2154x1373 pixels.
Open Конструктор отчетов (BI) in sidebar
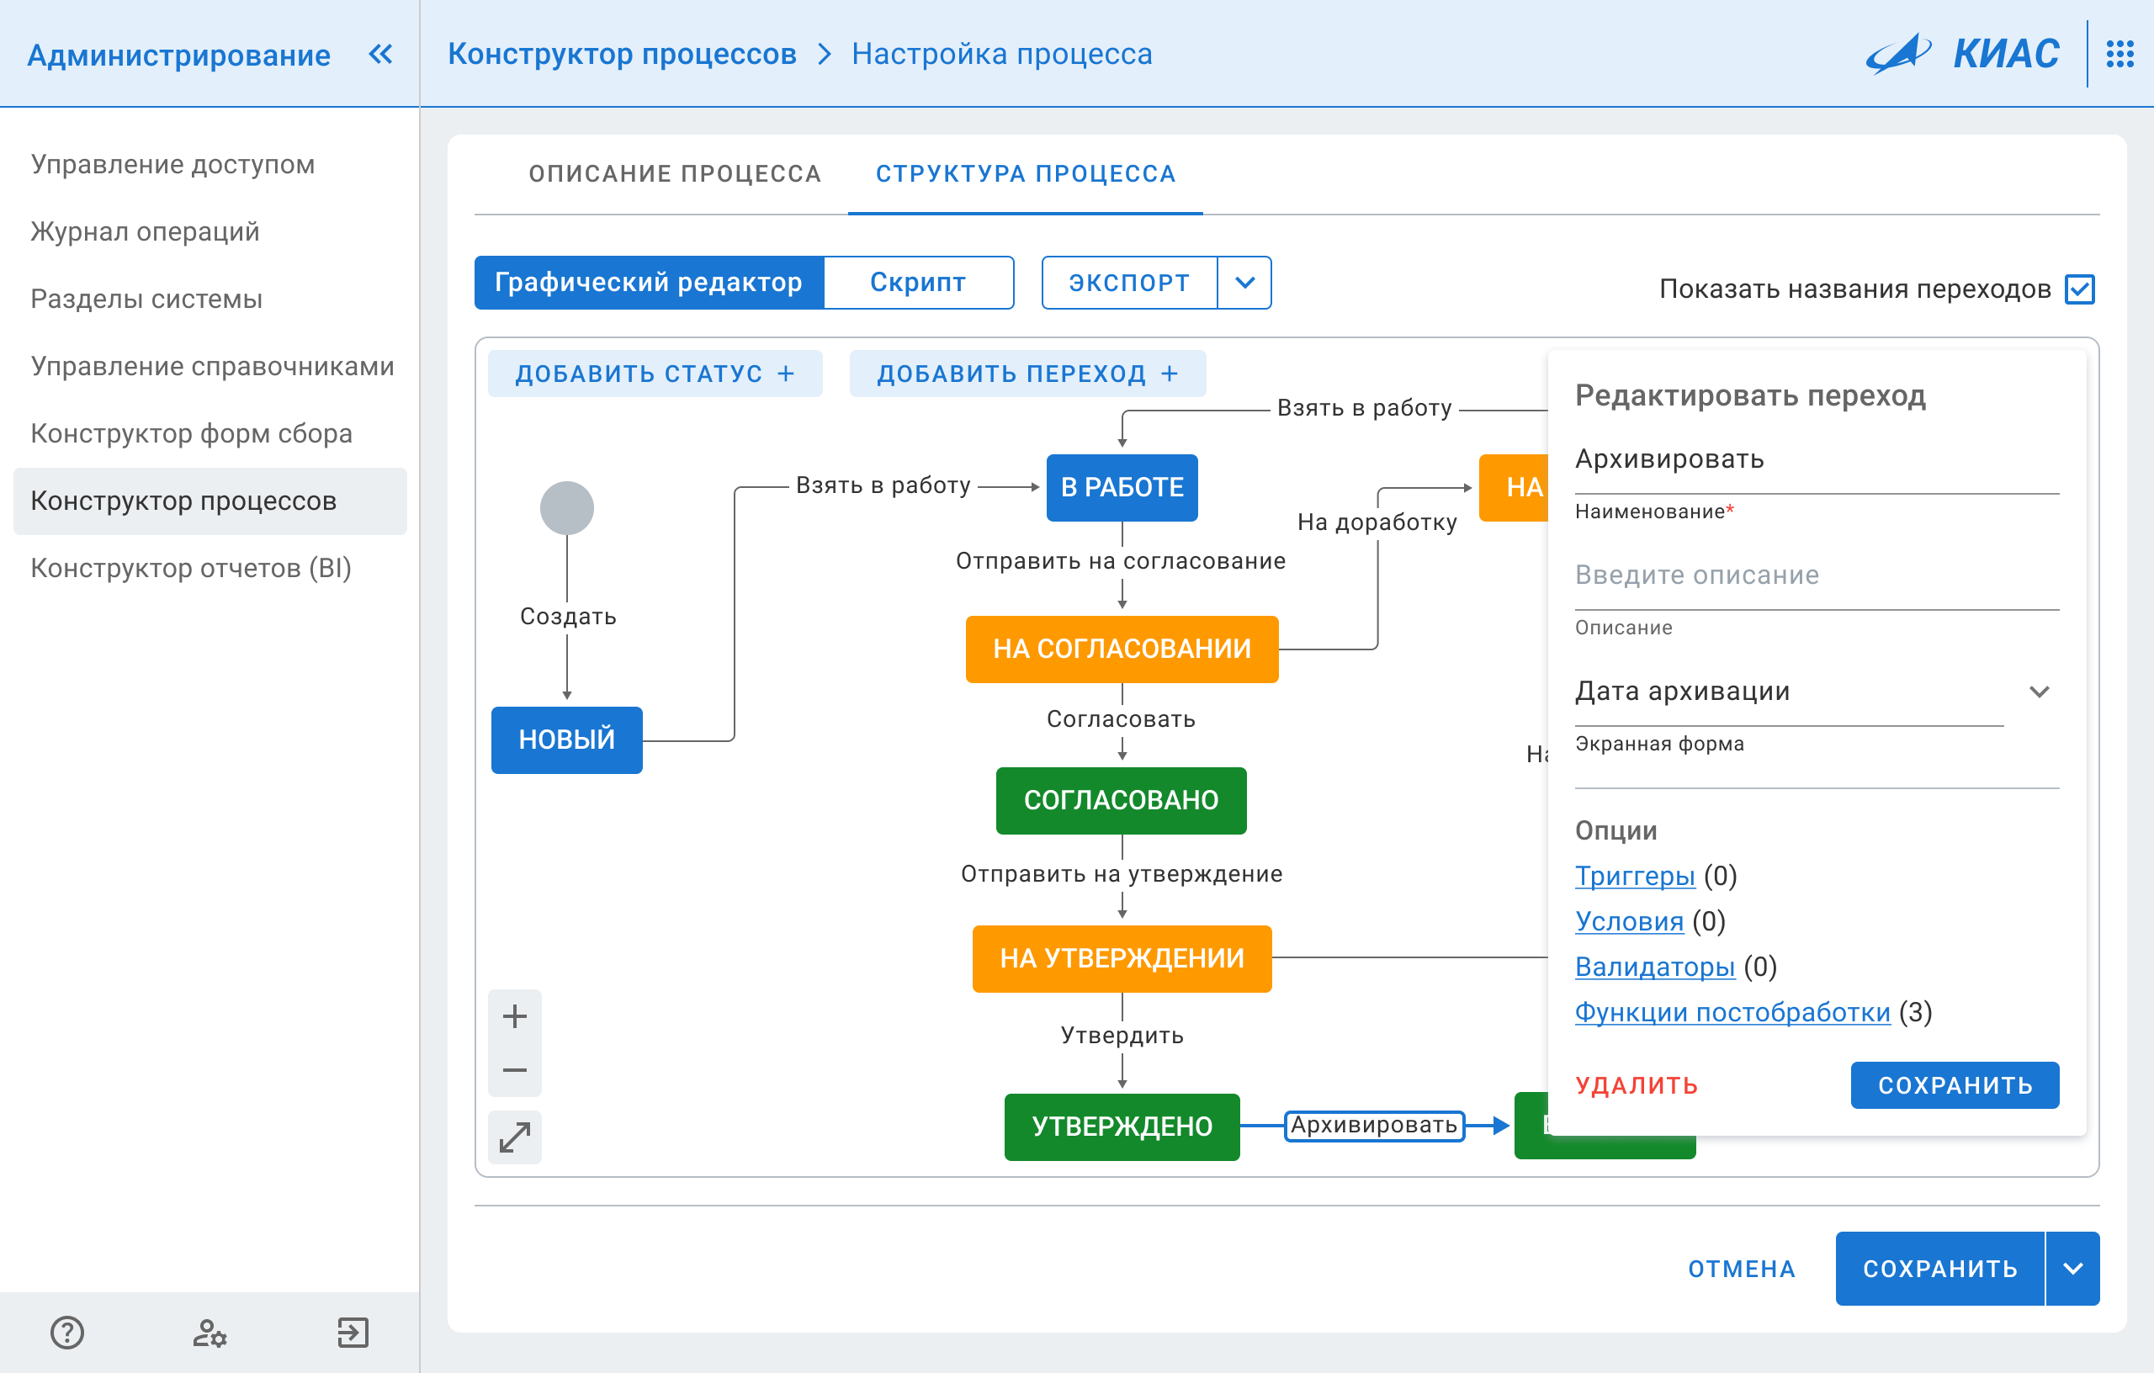click(190, 567)
